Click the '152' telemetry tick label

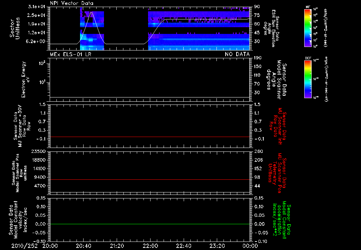pos(258,168)
